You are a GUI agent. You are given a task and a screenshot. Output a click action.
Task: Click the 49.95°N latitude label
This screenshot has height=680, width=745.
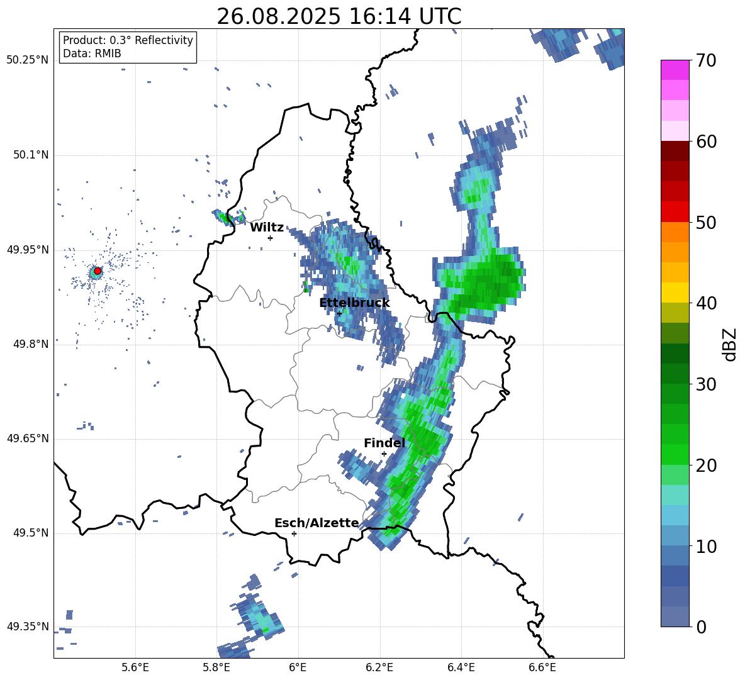tap(28, 250)
